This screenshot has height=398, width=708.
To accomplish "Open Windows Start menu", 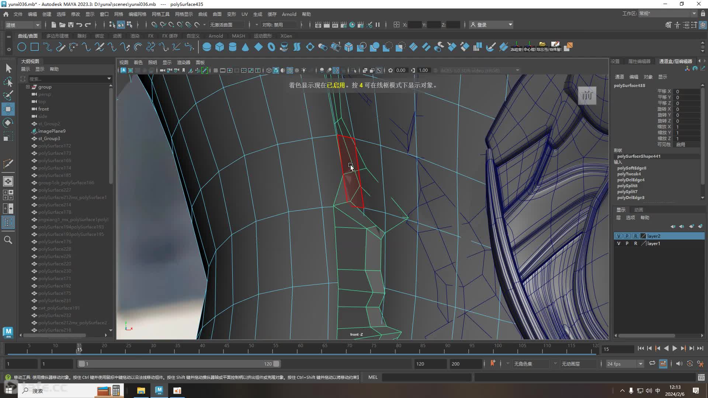I will click(x=9, y=390).
